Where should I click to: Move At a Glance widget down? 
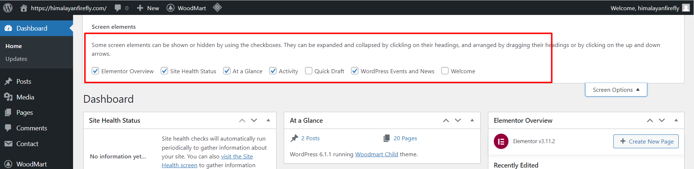tap(458, 120)
